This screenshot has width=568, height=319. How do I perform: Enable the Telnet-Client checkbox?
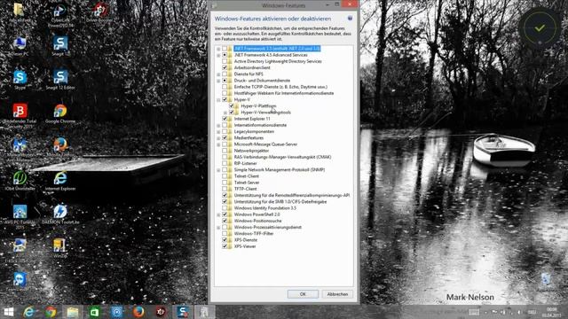coord(225,176)
